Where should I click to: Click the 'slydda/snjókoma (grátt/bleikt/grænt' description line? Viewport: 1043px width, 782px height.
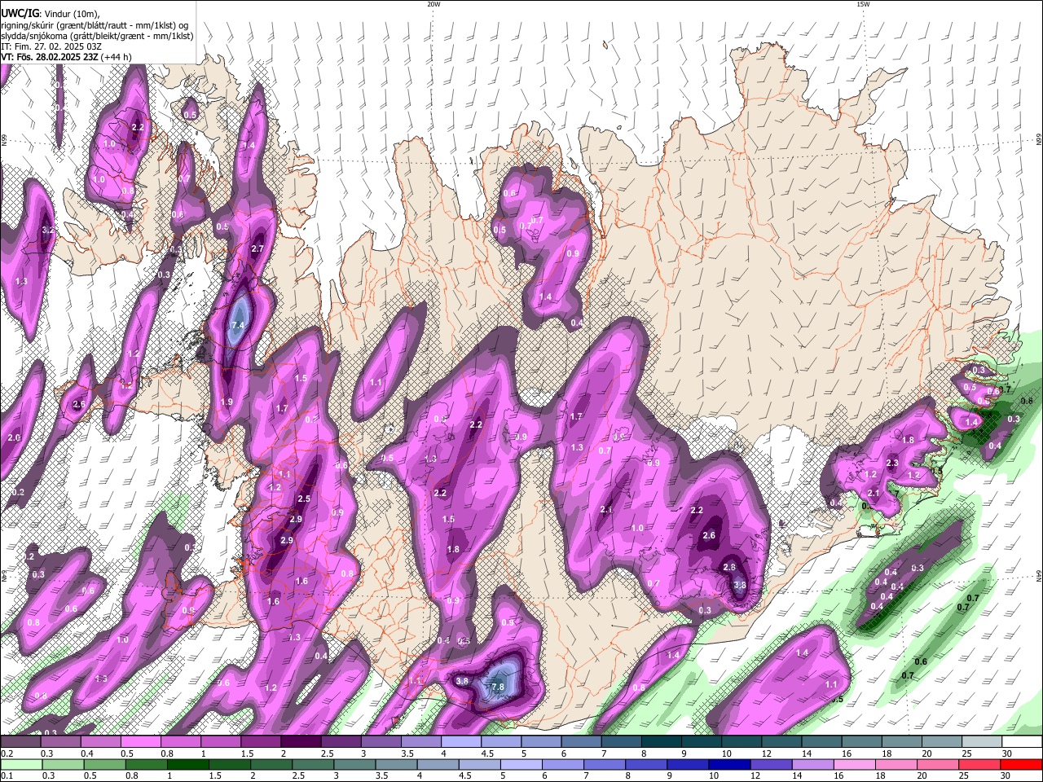point(97,36)
